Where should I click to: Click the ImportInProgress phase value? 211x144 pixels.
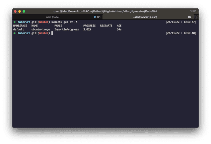click(67, 29)
